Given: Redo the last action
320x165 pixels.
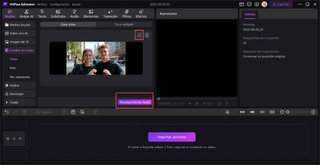Looking at the screenshot, I should 16,112.
